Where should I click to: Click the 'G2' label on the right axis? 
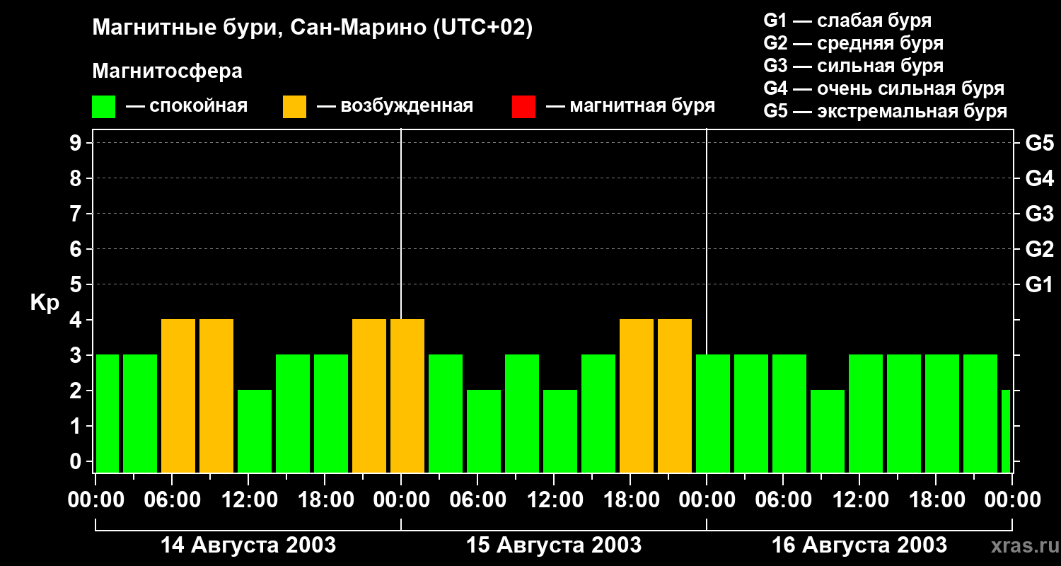[x=1040, y=249]
